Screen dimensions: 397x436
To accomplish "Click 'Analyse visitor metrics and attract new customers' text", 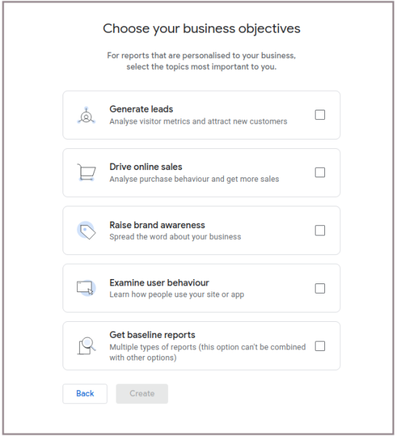I will click(198, 121).
